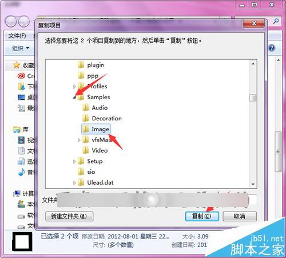Select the sio folder
The width and height of the screenshot is (286, 258).
pyautogui.click(x=86, y=172)
